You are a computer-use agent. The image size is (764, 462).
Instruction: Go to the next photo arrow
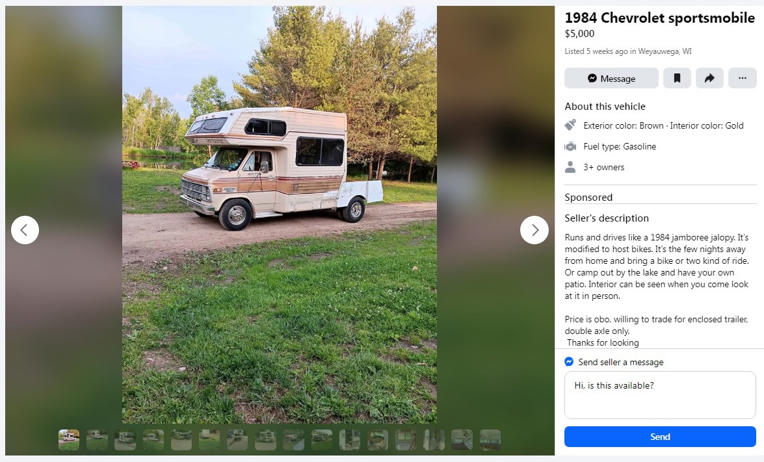point(534,230)
